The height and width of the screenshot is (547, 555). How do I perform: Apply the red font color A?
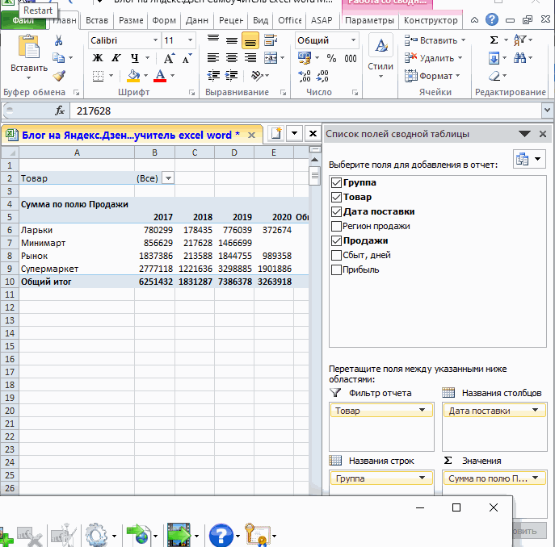pyautogui.click(x=160, y=75)
